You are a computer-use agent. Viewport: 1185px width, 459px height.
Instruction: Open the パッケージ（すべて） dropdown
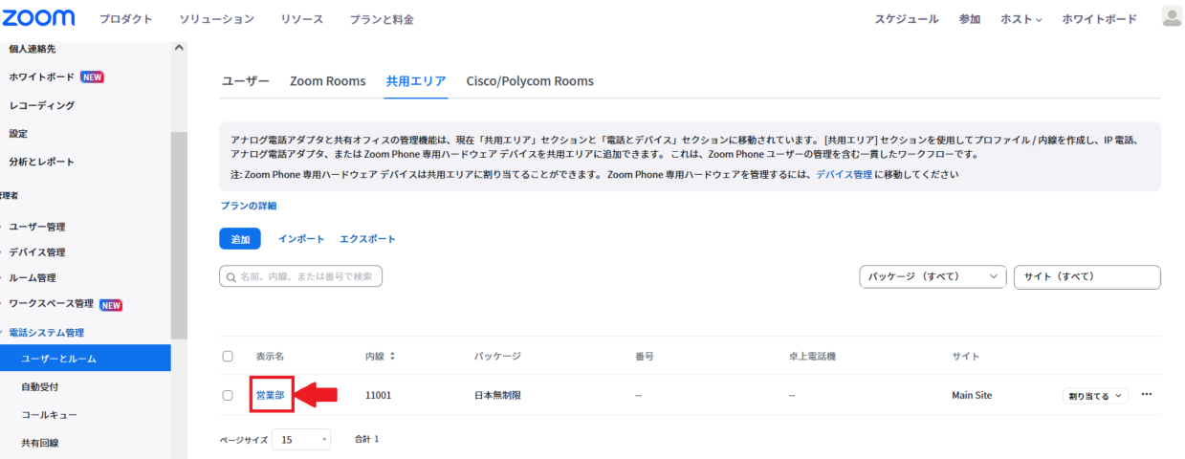coord(933,276)
